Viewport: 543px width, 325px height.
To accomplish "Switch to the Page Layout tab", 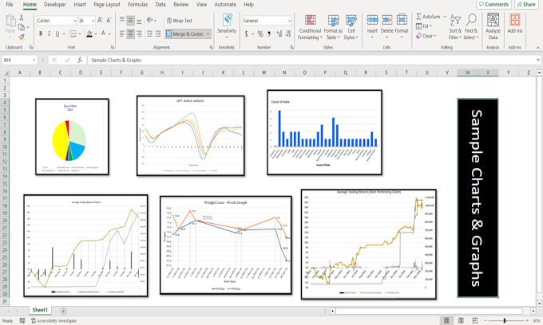I will 107,5.
